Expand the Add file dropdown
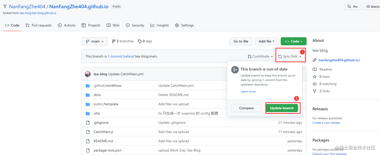Viewport: 380px width, 155px height. [x=266, y=41]
